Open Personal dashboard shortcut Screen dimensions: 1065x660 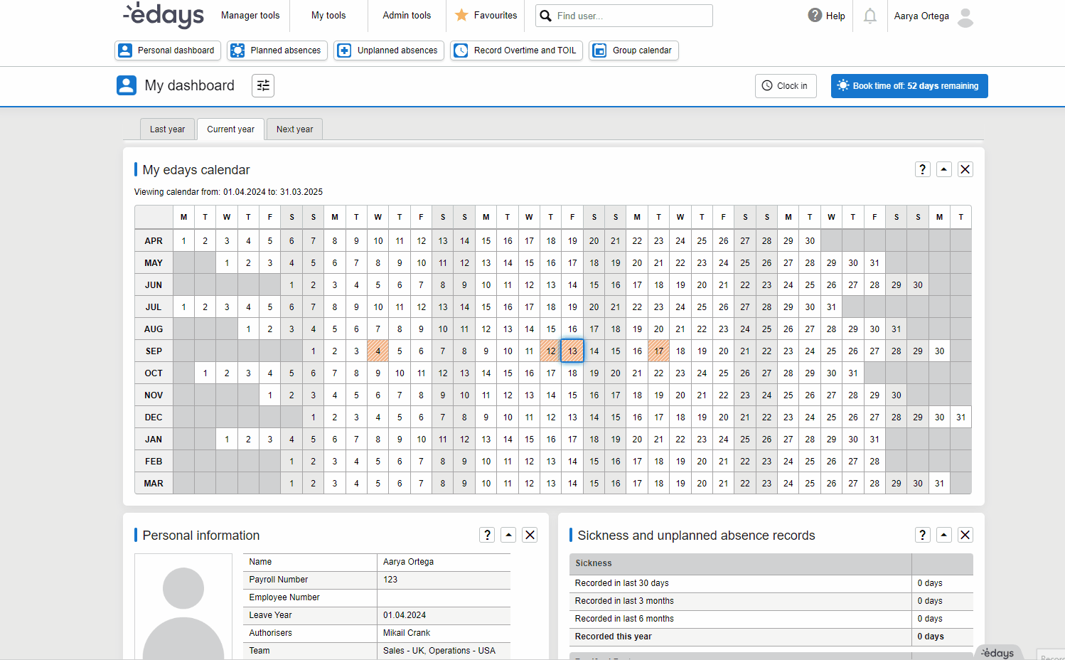168,50
